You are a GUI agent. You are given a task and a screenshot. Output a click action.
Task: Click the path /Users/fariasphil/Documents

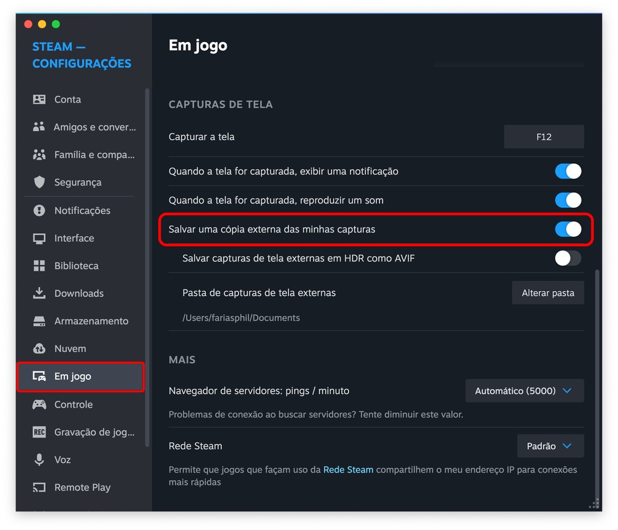(x=241, y=318)
